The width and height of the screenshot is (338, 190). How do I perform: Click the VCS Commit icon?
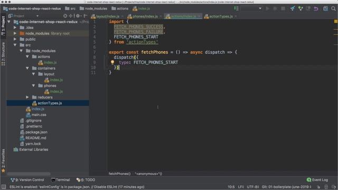(301, 8)
